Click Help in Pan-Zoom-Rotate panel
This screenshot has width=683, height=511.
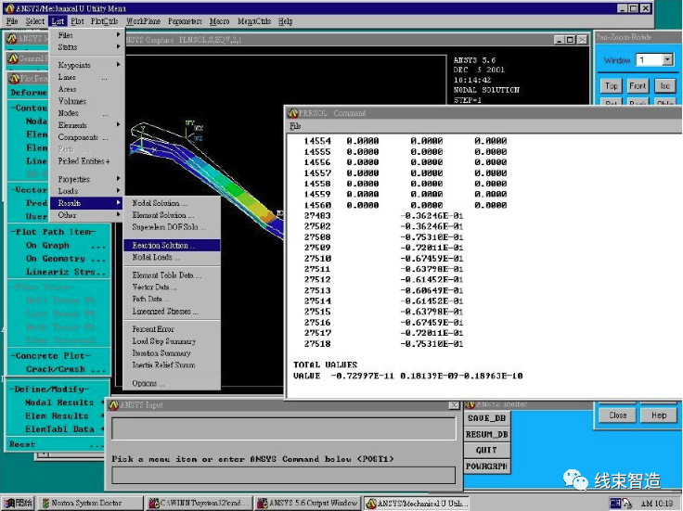point(659,415)
